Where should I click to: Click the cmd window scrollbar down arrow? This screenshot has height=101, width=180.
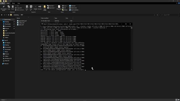[132, 70]
